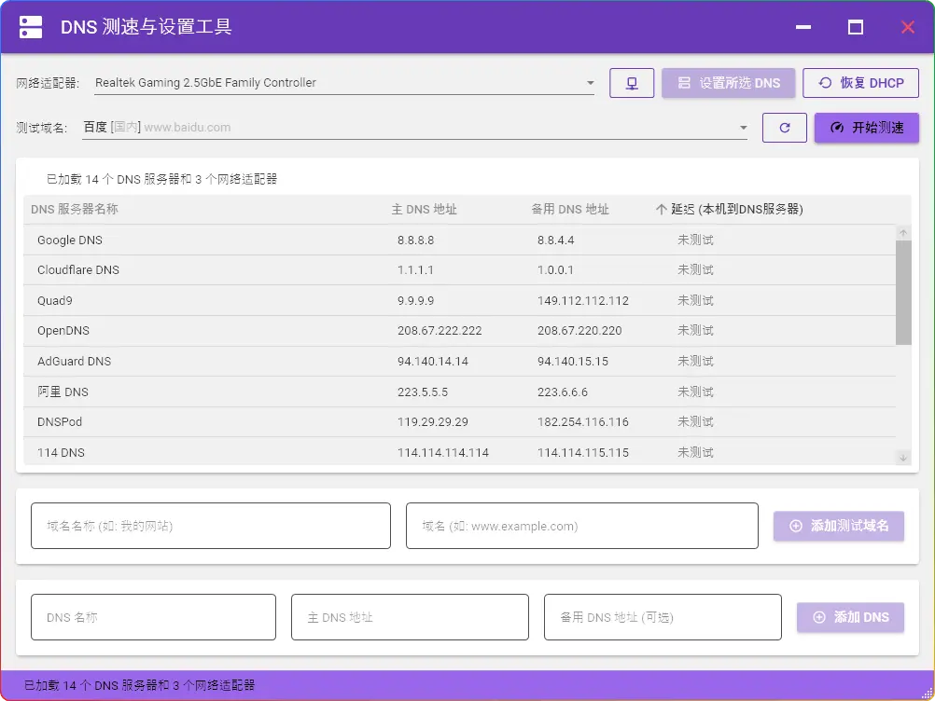Viewport: 935px width, 701px height.
Task: Click the refresh icon next to test domain
Action: [x=784, y=128]
